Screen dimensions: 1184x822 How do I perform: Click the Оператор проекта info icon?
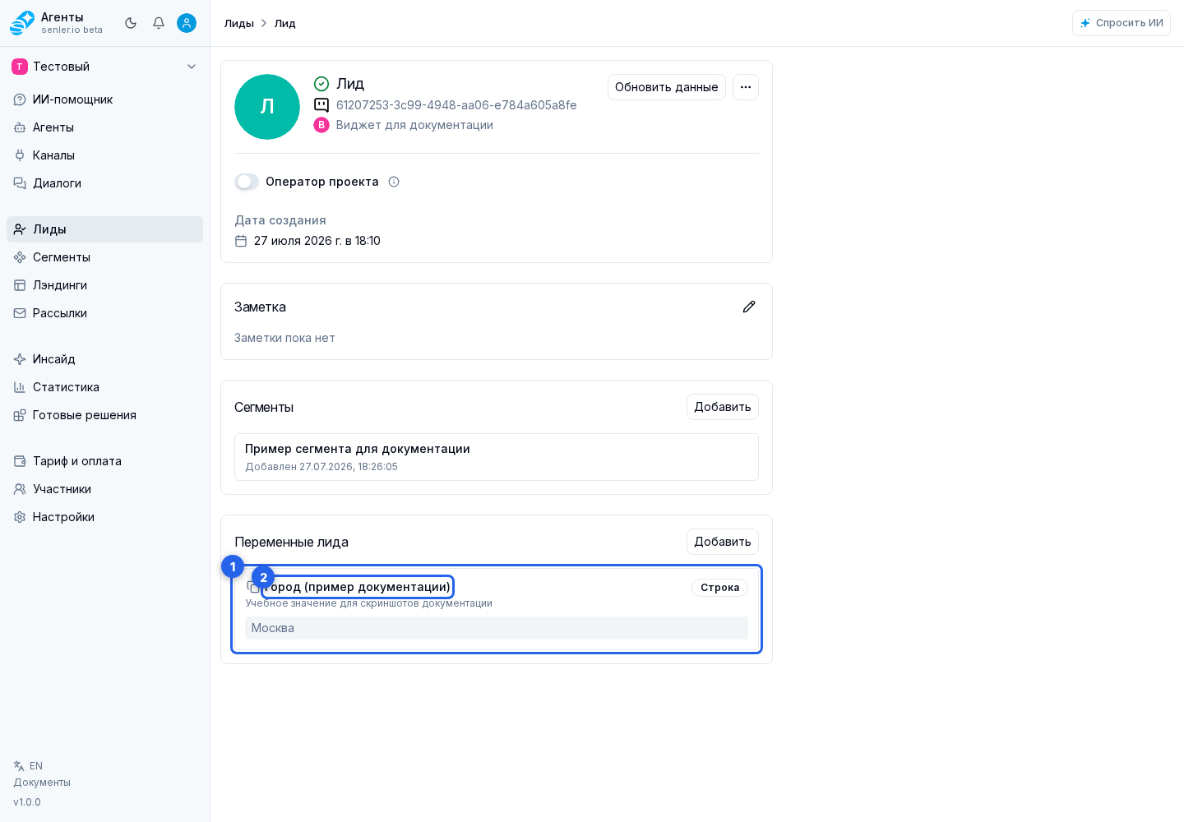(x=394, y=182)
